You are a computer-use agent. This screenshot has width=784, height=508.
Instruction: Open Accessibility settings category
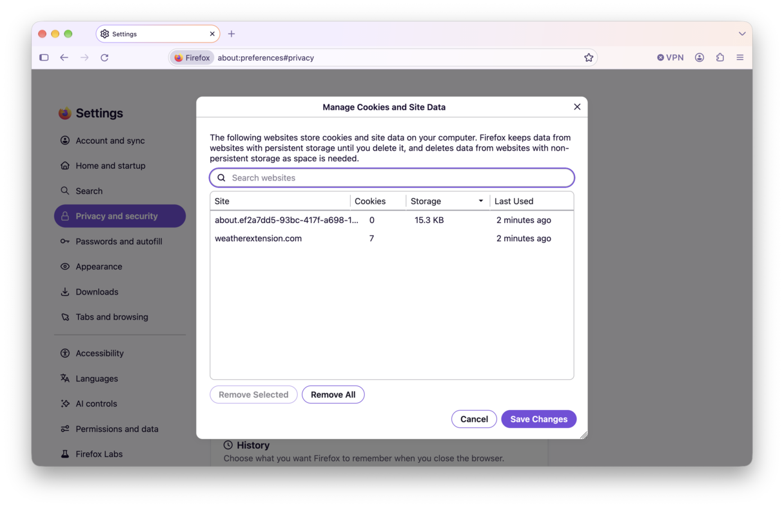click(x=120, y=353)
